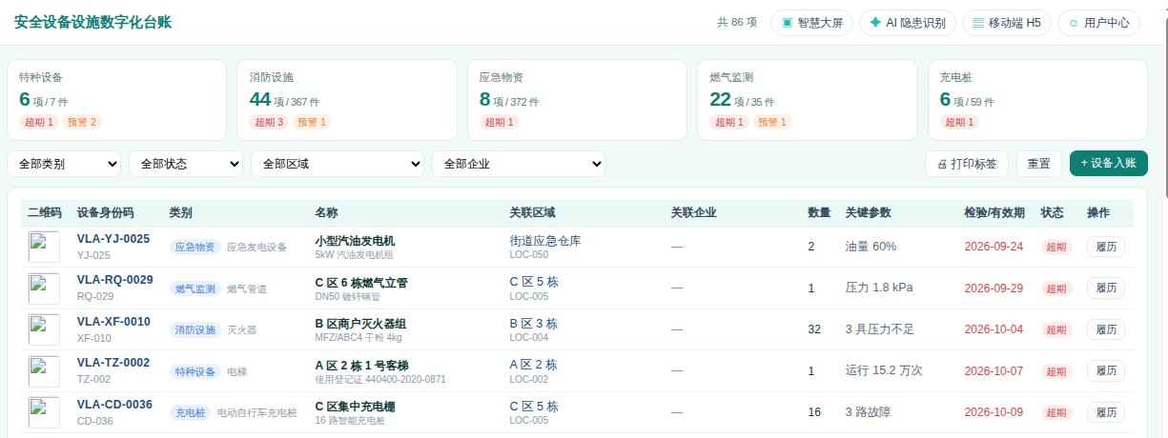Click the parameter 3 路故障
Viewport: 1168px width, 438px height.
pos(869,412)
